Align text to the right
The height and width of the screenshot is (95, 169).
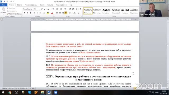[63, 13]
